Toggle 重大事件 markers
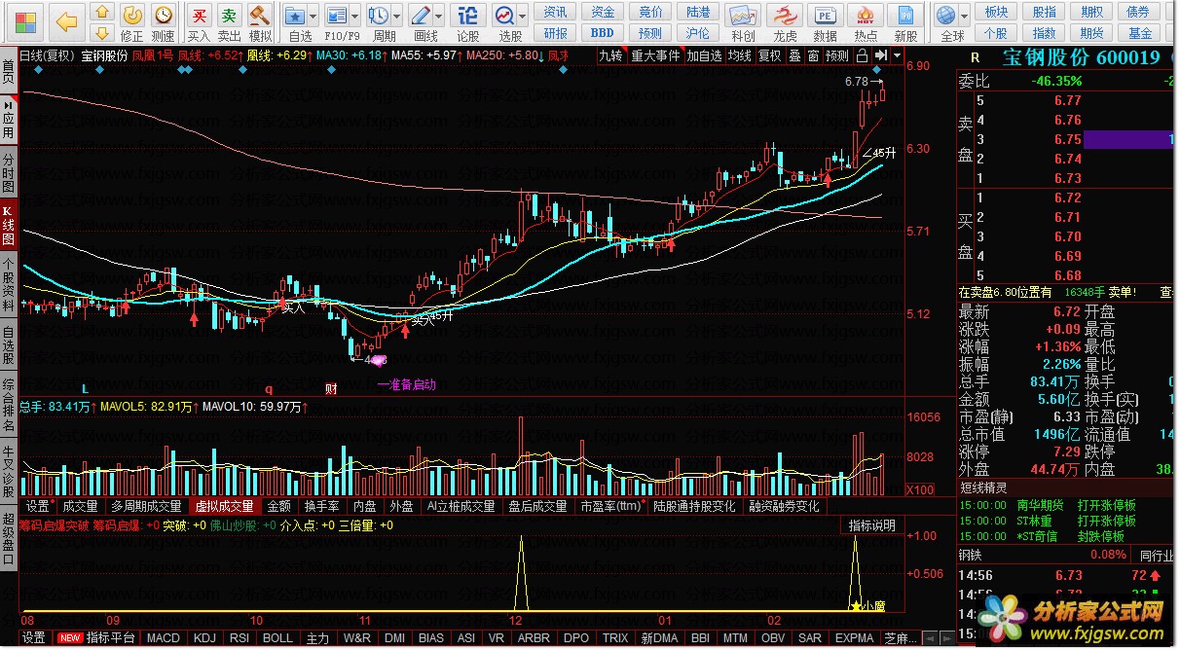 655,55
